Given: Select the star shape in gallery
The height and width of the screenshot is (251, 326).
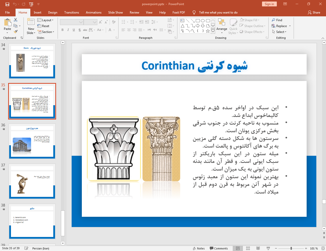Looking at the screenshot, I should coord(208,31).
